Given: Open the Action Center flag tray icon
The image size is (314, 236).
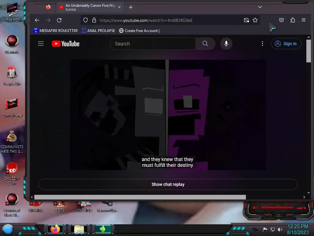Looking at the screenshot, I should coord(265,229).
